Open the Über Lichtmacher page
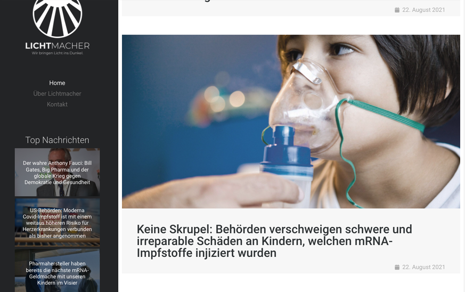 click(x=57, y=94)
